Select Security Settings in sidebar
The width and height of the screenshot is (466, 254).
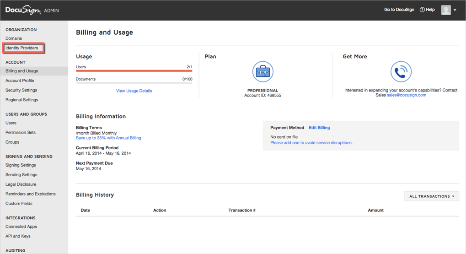point(21,90)
